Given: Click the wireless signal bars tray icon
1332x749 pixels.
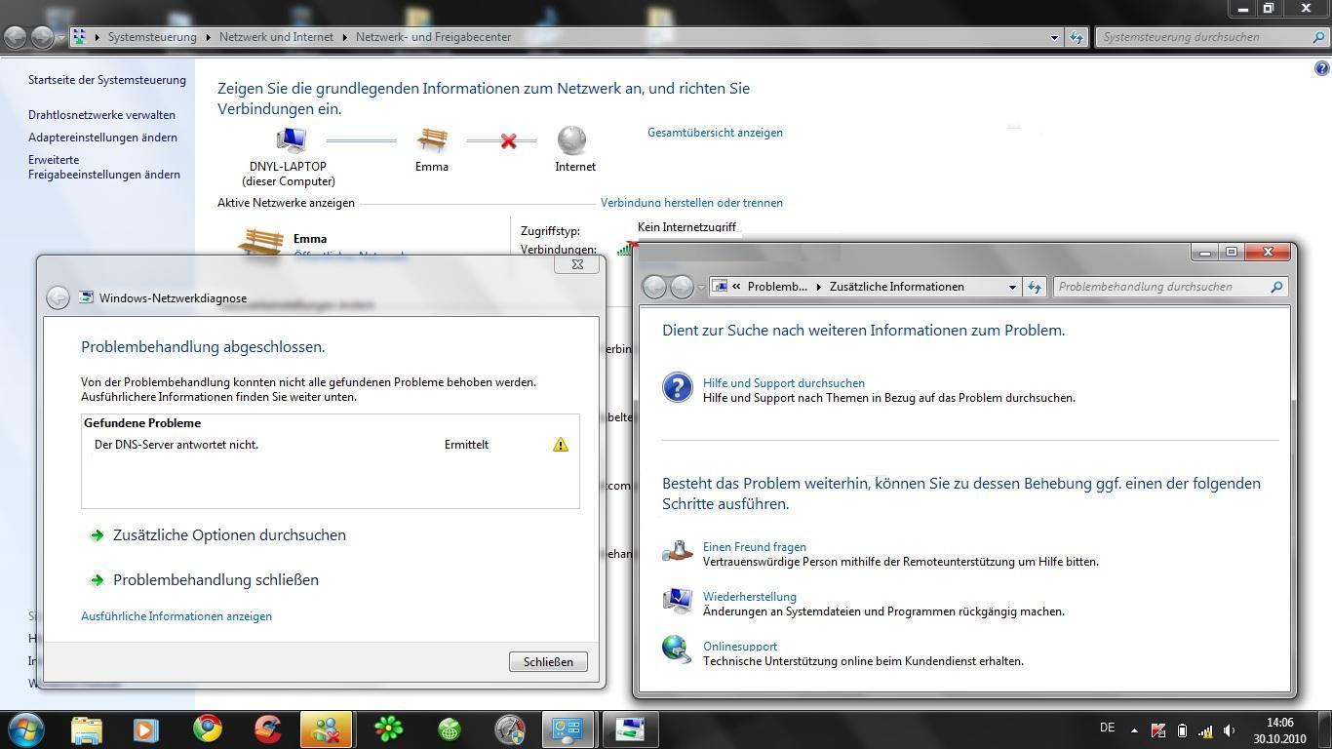Looking at the screenshot, I should 1206,730.
